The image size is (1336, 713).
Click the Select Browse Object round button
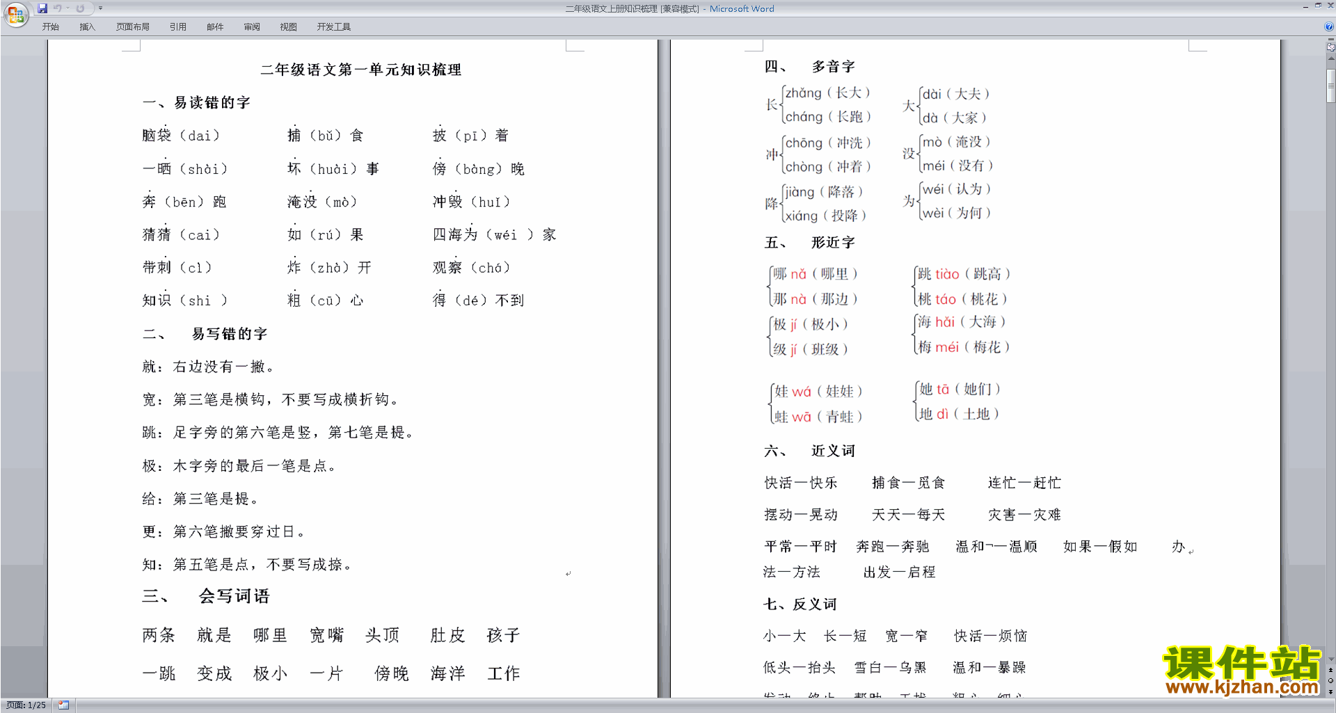[1330, 680]
